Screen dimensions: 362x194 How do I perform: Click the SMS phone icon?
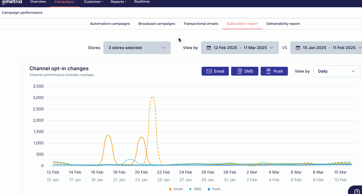click(240, 71)
